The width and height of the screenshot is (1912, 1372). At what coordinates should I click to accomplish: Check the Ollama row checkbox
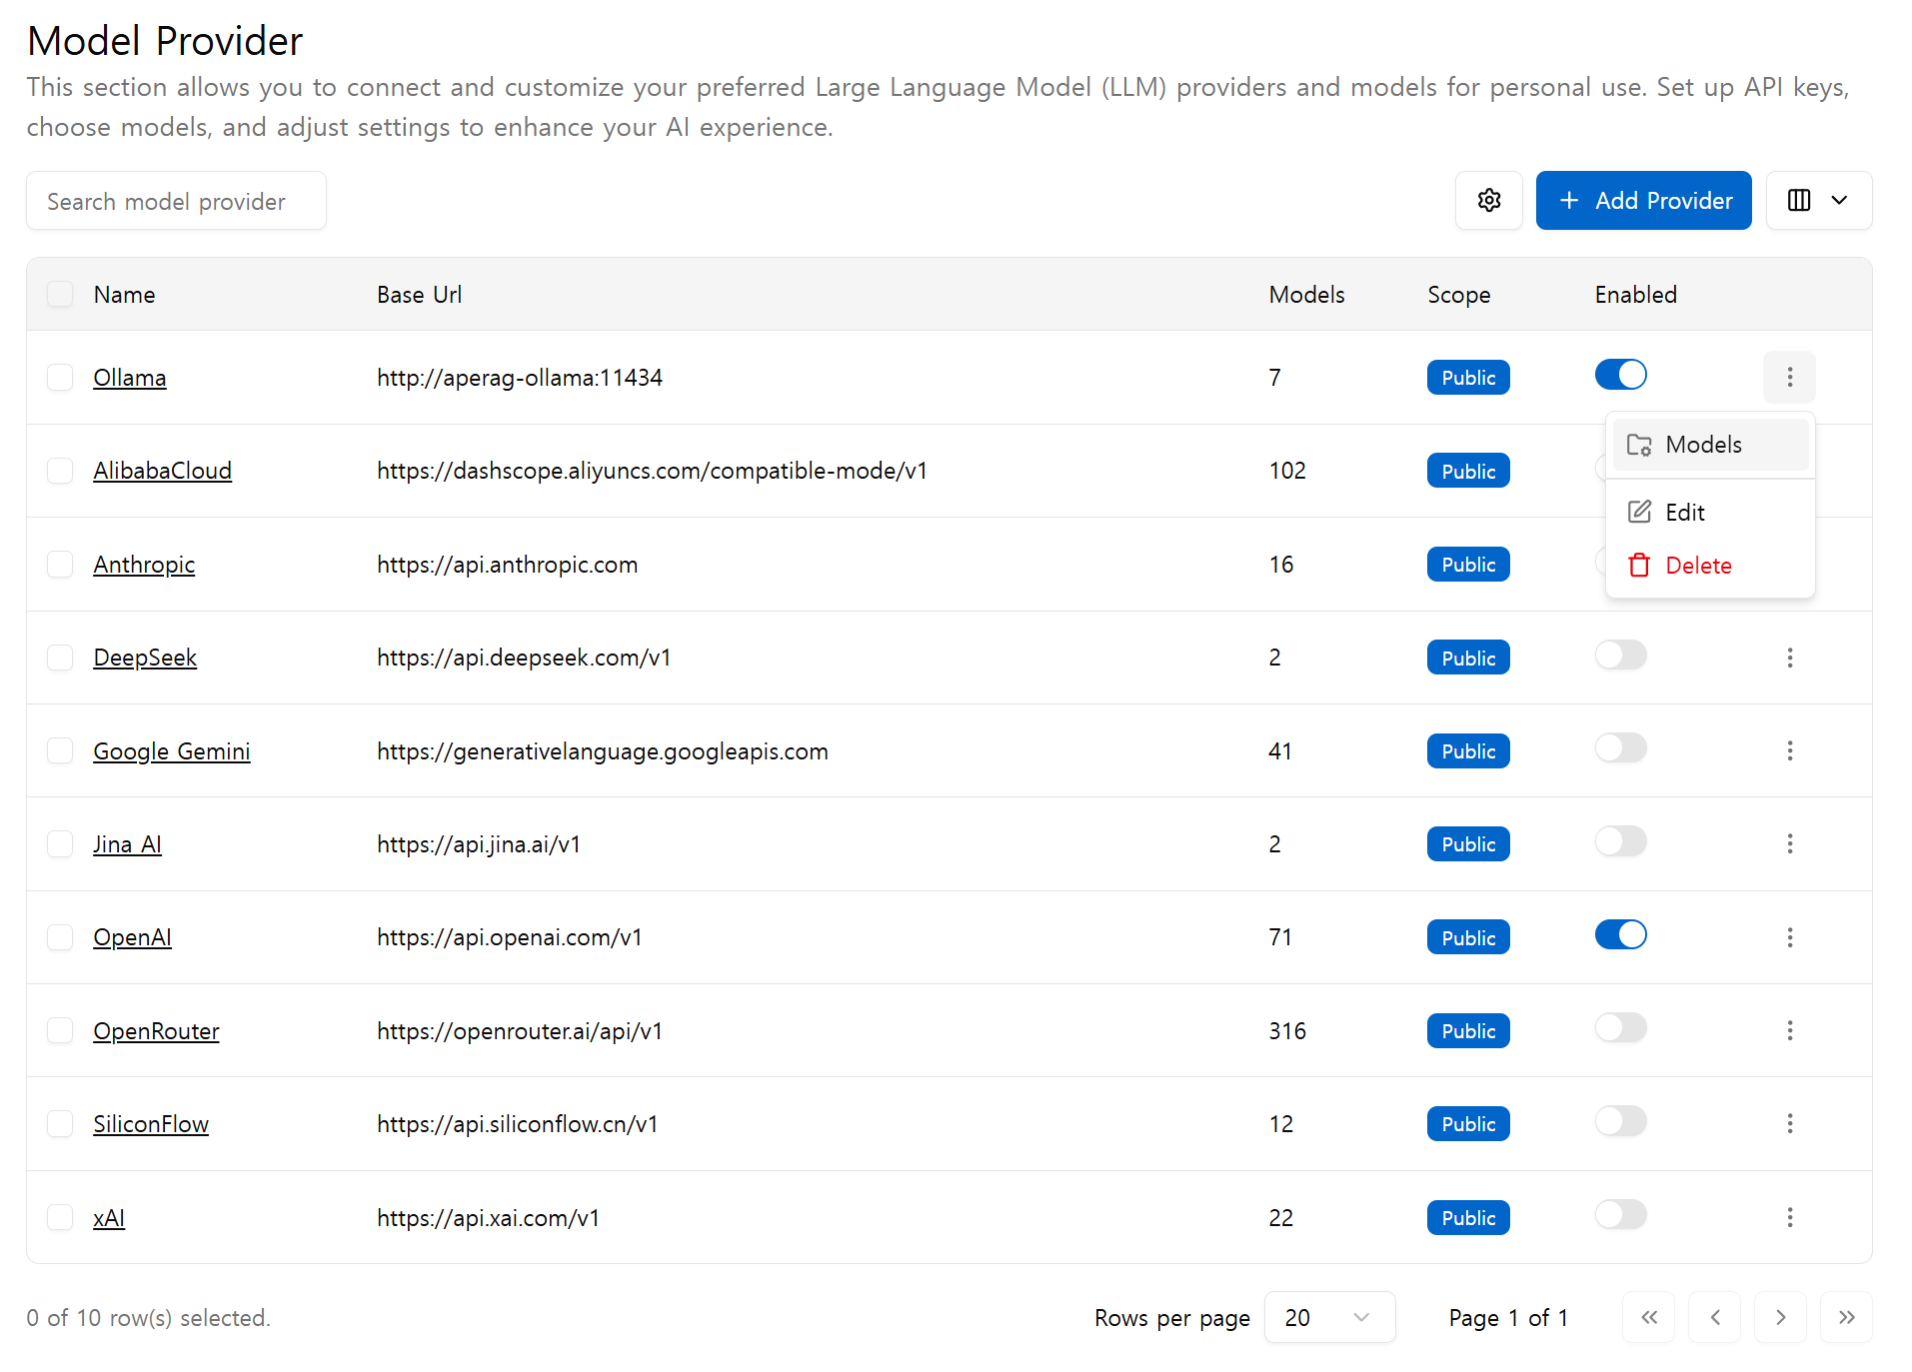tap(60, 377)
